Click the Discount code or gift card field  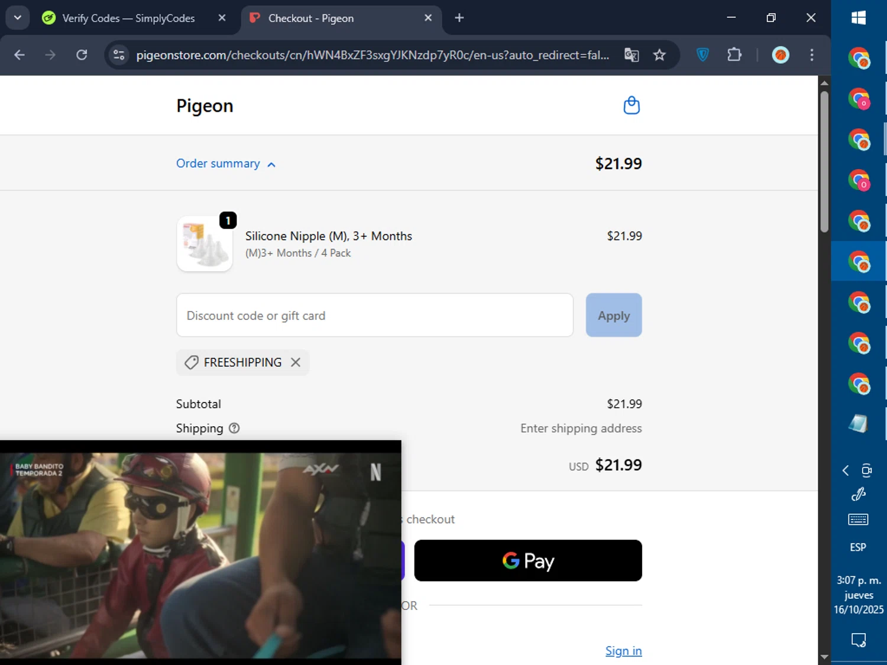375,315
